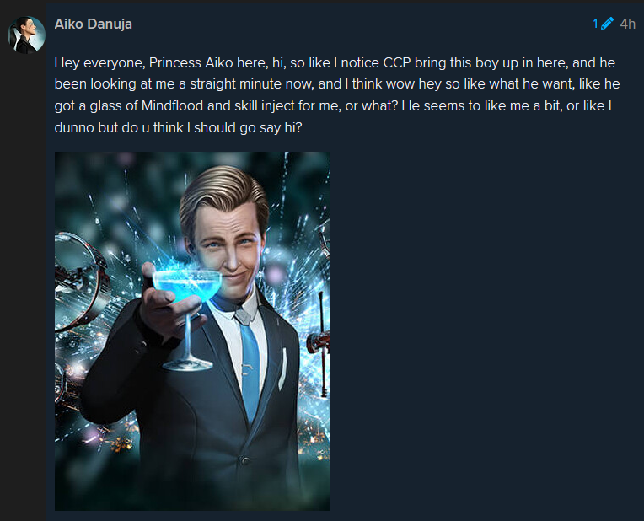Click the gray shirt collar above the tie
The width and height of the screenshot is (644, 521).
[x=245, y=315]
